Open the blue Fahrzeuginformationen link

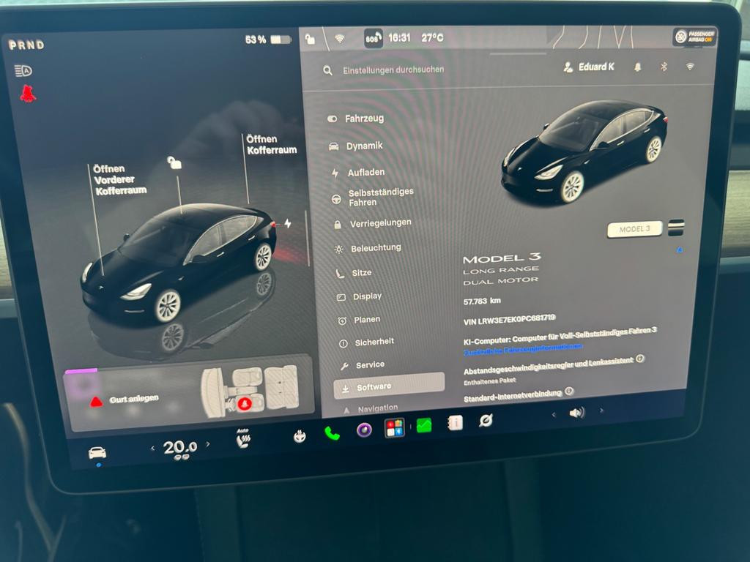pyautogui.click(x=523, y=350)
